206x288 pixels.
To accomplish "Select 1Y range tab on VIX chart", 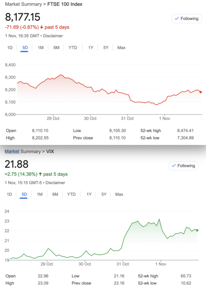I will [x=89, y=194].
